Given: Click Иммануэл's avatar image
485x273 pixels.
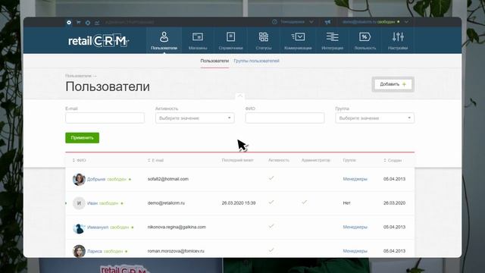Looking at the screenshot, I should [x=79, y=227].
